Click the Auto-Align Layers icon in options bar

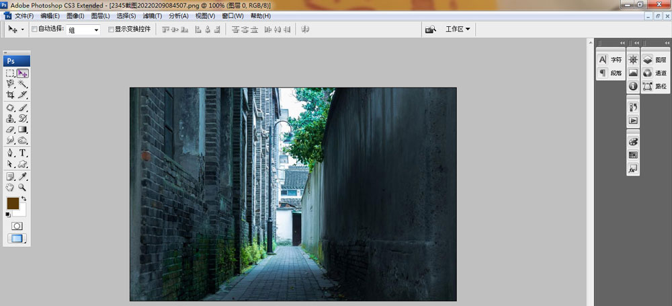(305, 29)
